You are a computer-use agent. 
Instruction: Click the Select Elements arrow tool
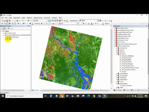pyautogui.click(x=30, y=24)
